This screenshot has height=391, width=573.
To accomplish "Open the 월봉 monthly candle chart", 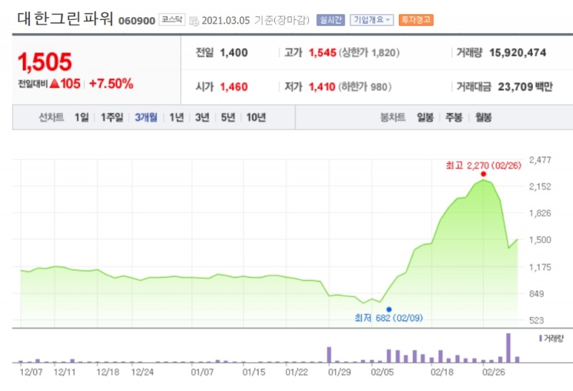I will (x=482, y=117).
